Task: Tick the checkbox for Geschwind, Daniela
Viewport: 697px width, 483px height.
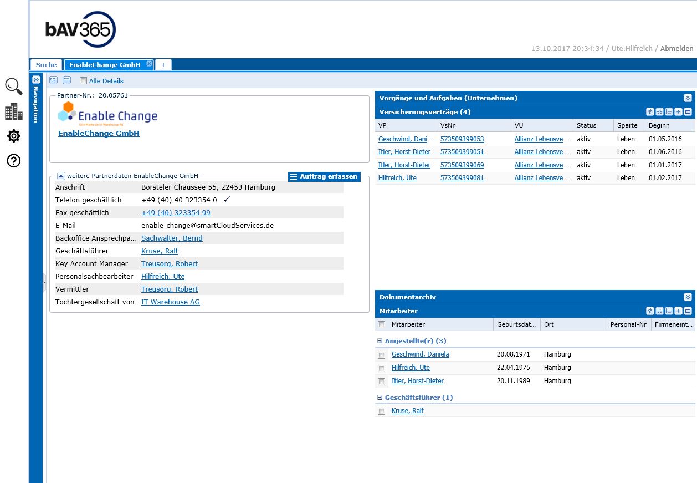Action: pos(381,355)
